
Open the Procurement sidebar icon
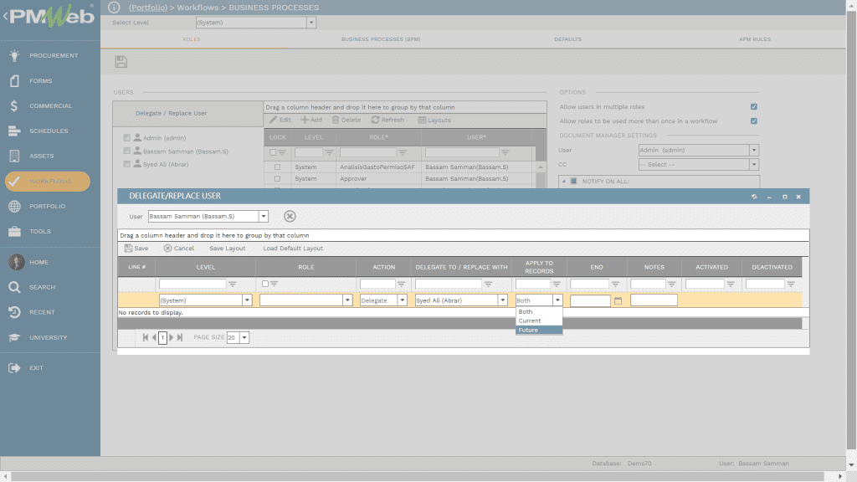tap(15, 55)
